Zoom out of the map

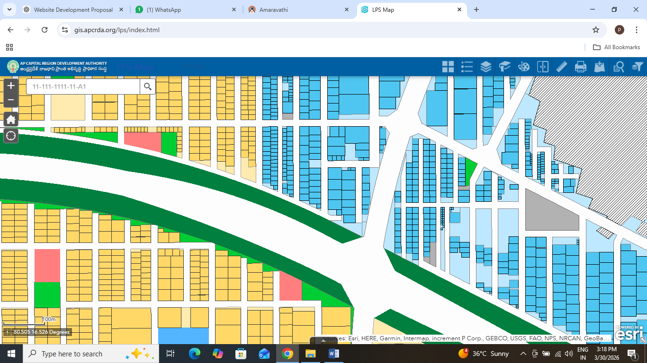pyautogui.click(x=11, y=100)
